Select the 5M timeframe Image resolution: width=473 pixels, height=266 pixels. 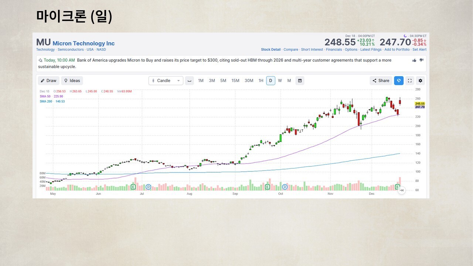pos(223,81)
